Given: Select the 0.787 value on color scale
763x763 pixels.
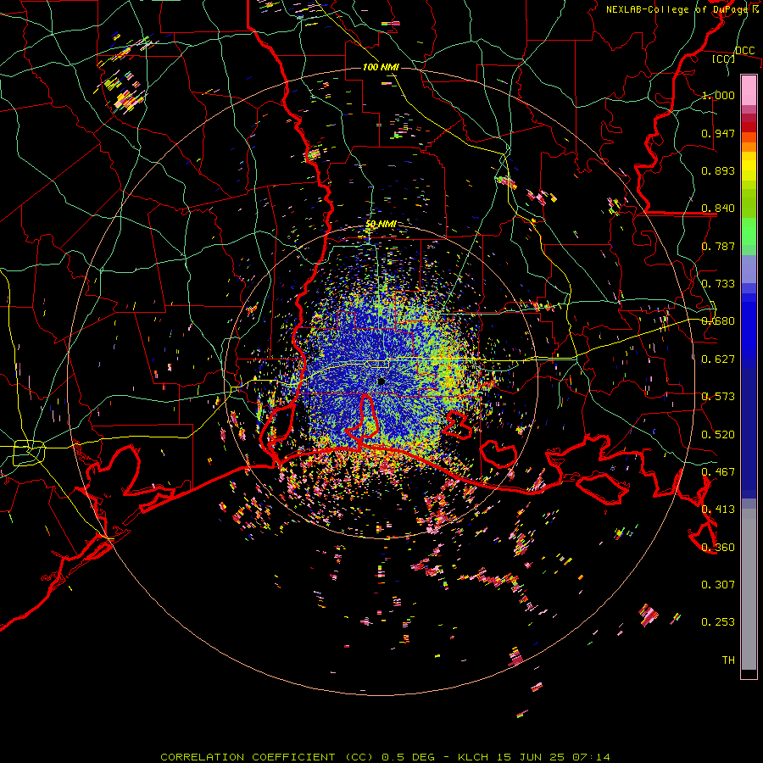Looking at the screenshot, I should [x=718, y=246].
